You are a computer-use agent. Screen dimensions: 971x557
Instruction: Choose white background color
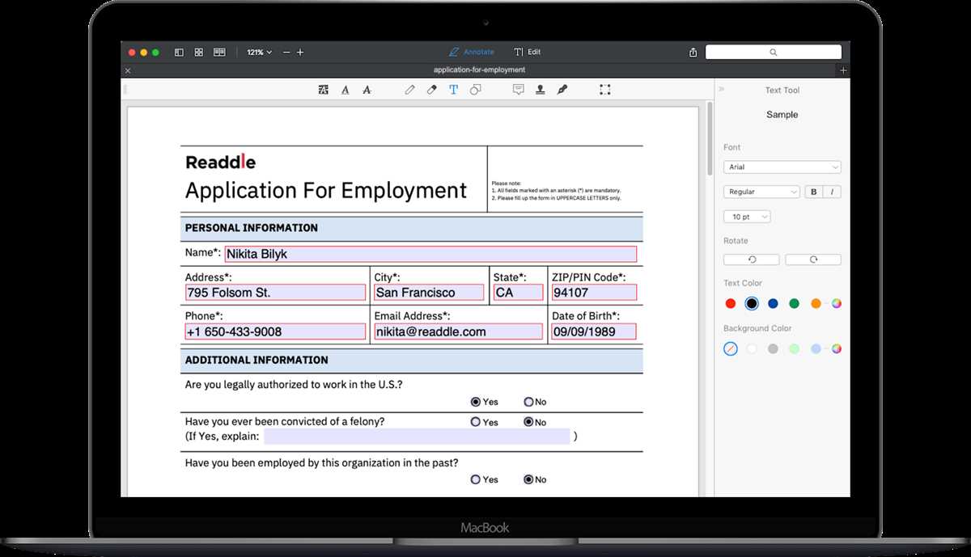pyautogui.click(x=752, y=348)
